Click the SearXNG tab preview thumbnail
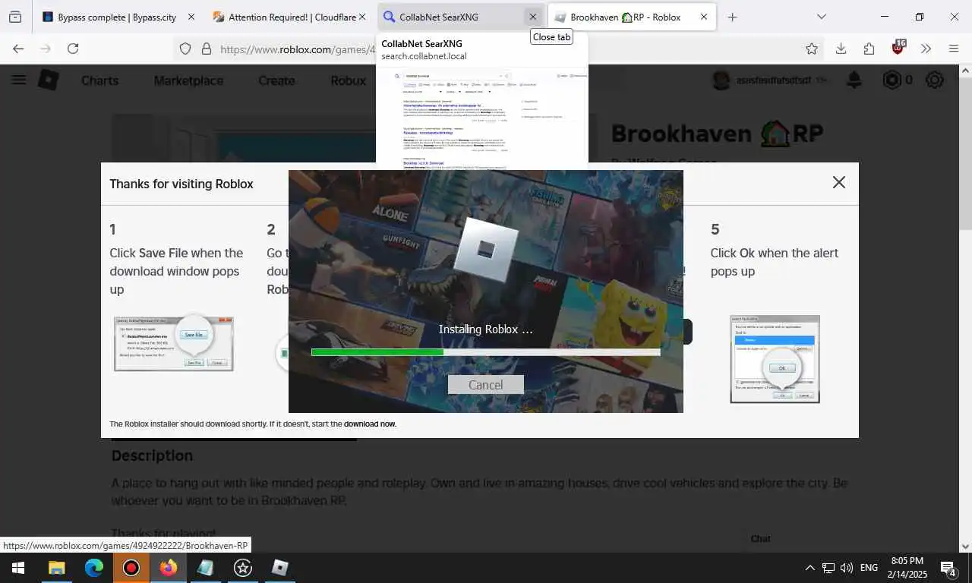Image resolution: width=972 pixels, height=583 pixels. (482, 118)
